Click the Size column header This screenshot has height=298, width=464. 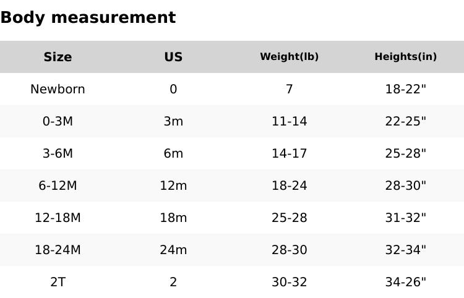(x=58, y=57)
